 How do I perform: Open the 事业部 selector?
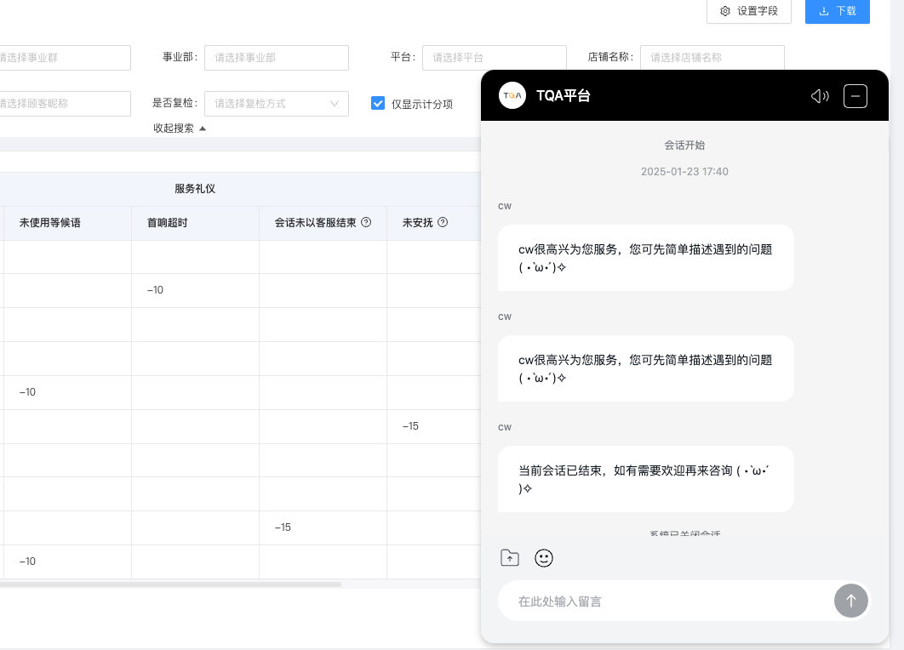[x=276, y=58]
